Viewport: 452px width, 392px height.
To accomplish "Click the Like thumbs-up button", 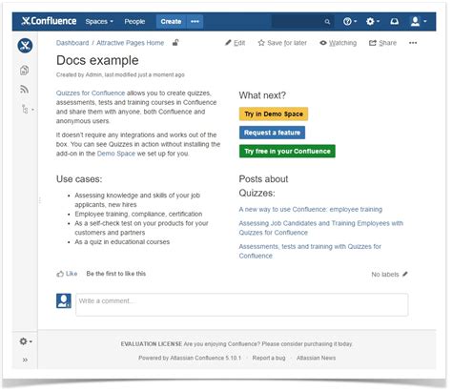I will (67, 274).
